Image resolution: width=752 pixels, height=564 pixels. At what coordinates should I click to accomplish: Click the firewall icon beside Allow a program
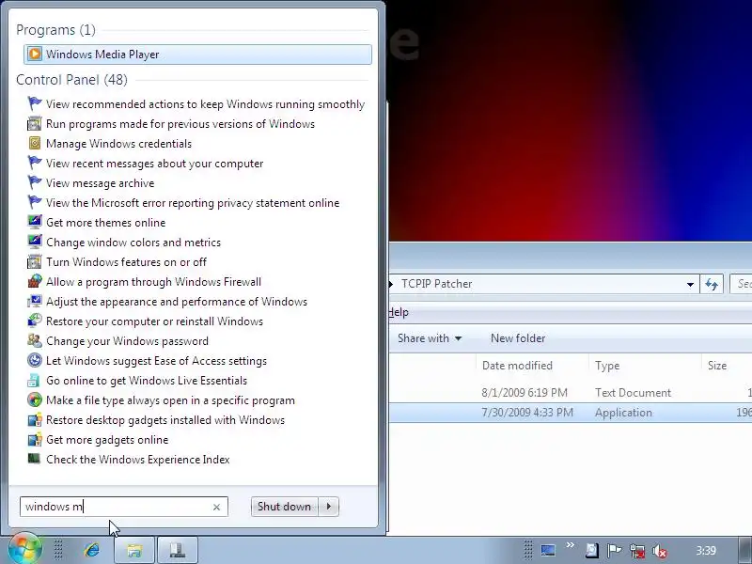35,281
